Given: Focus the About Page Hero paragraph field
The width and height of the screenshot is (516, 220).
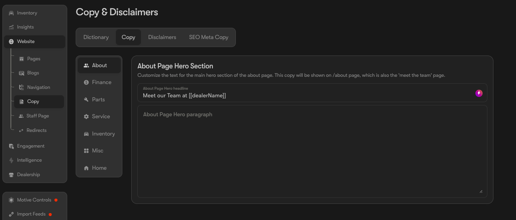Looking at the screenshot, I should click(312, 152).
